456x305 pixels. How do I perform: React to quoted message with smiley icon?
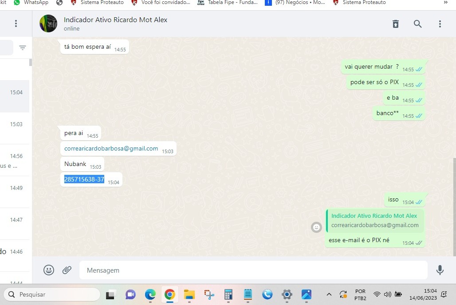coord(316,227)
